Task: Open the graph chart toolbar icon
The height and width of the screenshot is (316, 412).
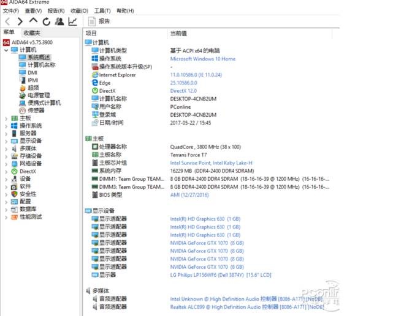Action: (72, 21)
